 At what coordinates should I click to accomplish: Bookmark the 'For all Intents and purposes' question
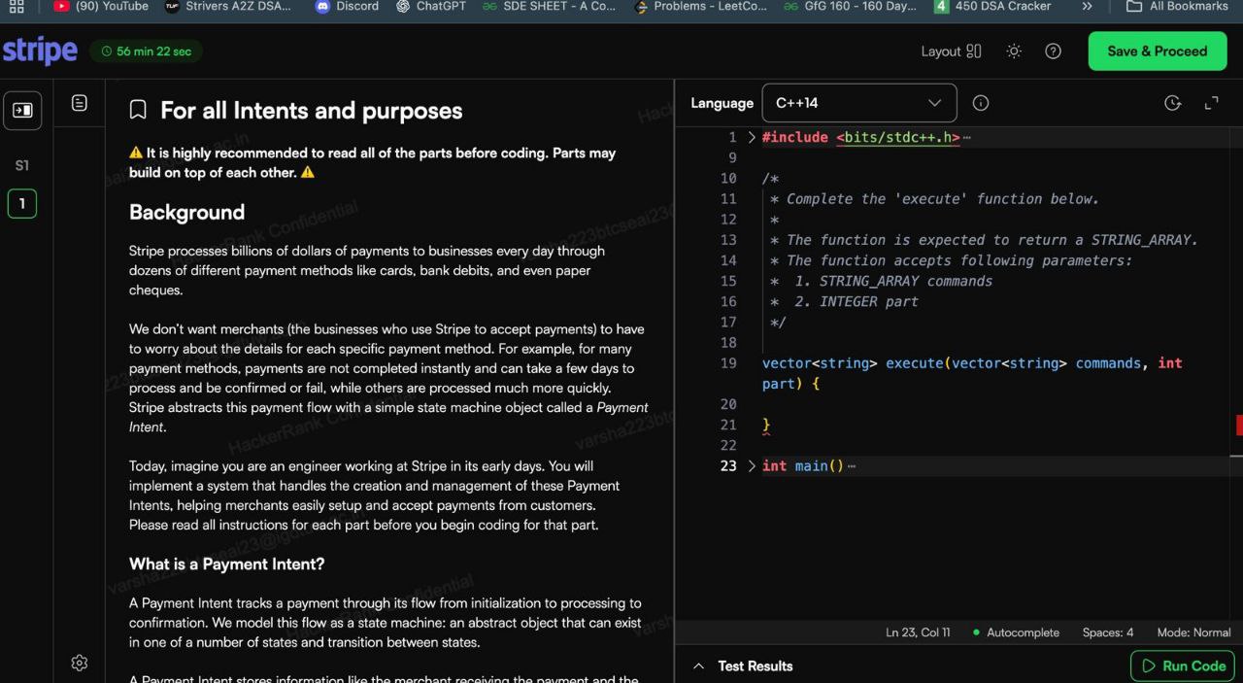click(x=138, y=111)
